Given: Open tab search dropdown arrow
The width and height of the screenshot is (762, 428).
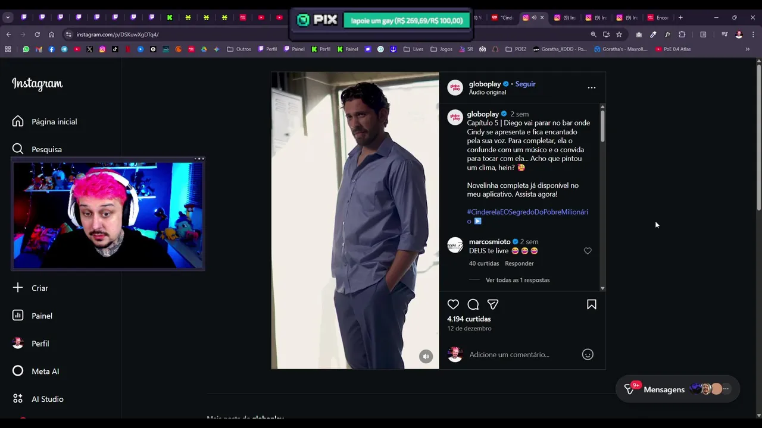Looking at the screenshot, I should (x=8, y=17).
